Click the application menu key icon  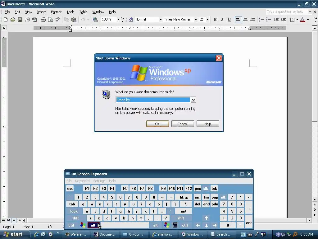click(x=175, y=225)
